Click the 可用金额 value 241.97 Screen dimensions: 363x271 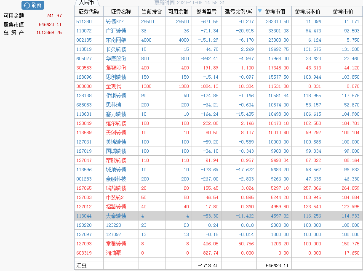[x=54, y=16]
